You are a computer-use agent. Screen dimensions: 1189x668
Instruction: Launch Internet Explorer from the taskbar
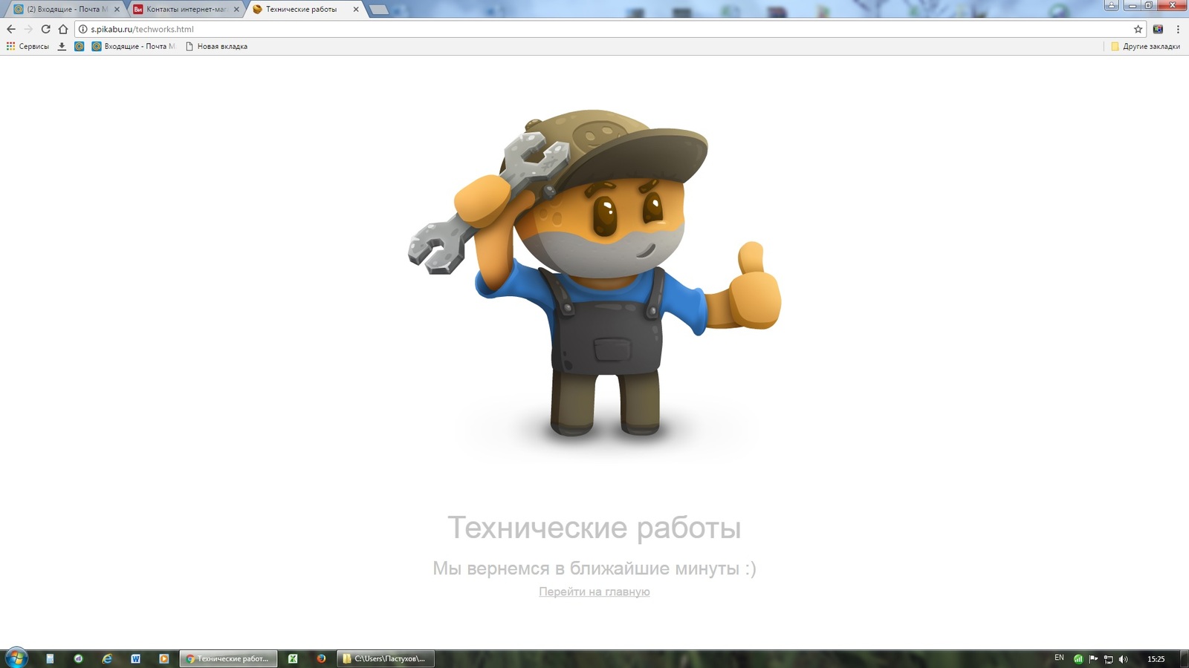click(x=107, y=658)
